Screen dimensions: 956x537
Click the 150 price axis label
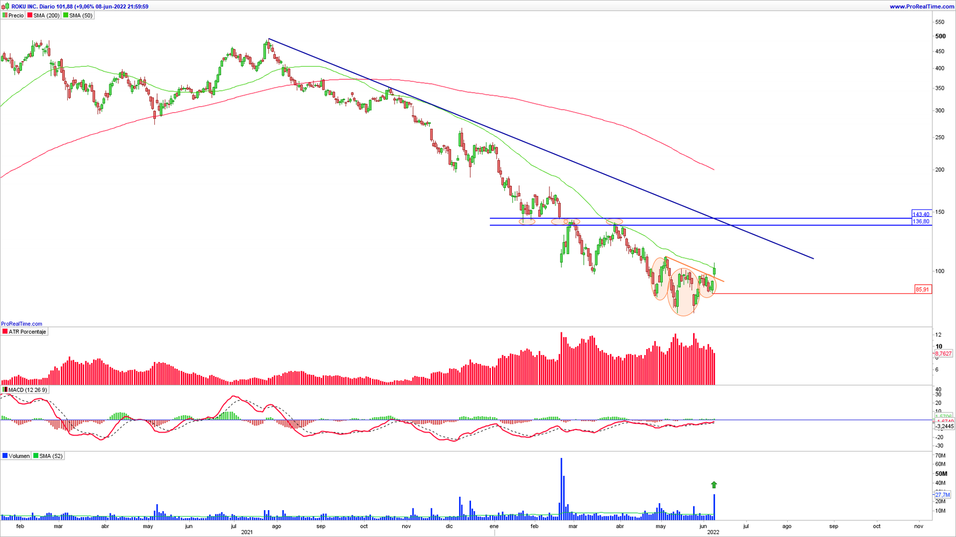point(940,212)
